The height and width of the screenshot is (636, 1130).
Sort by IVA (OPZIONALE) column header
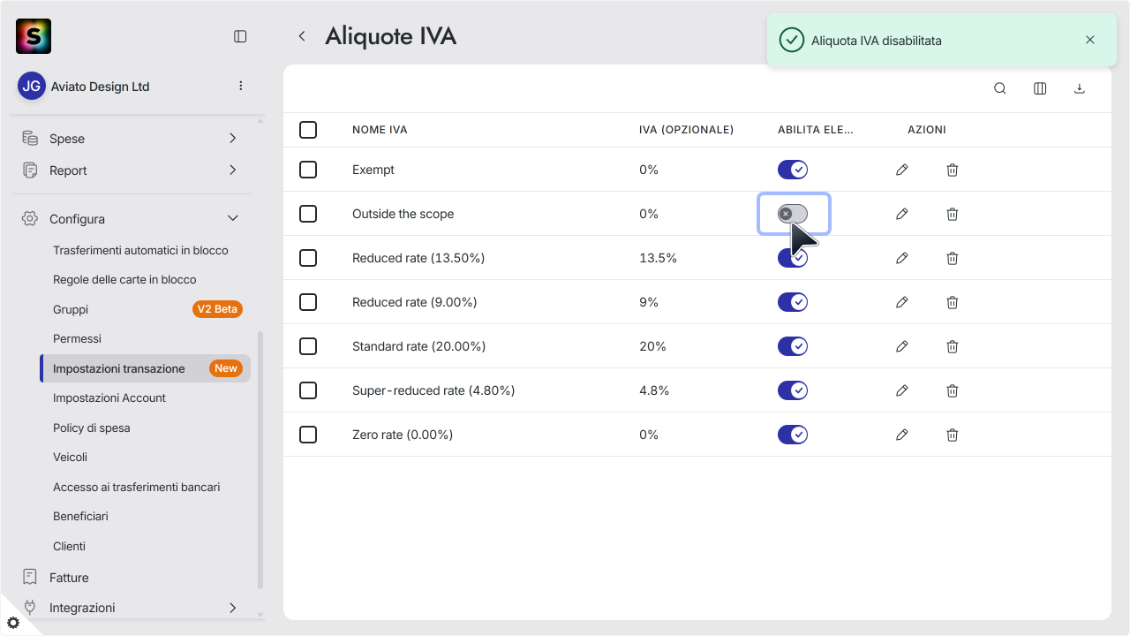point(686,130)
